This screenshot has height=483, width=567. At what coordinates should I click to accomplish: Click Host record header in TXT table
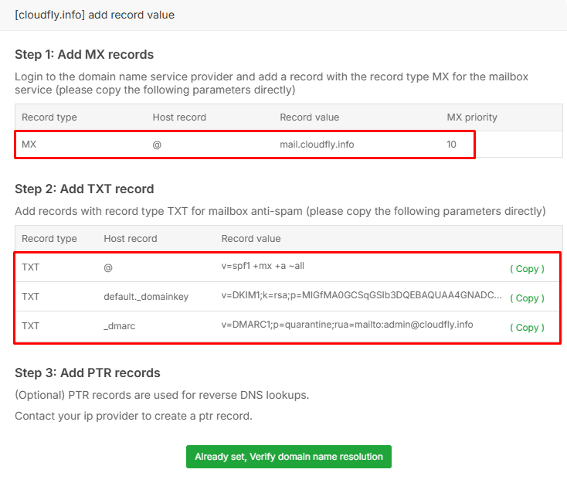(131, 239)
